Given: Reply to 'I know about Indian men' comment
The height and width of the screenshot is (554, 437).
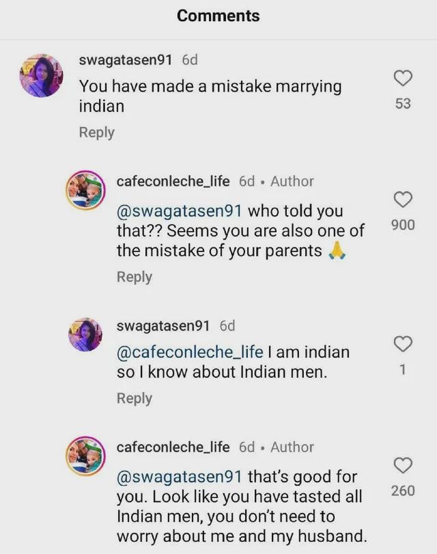Looking at the screenshot, I should (135, 398).
